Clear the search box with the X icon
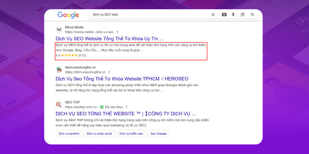This screenshot has width=309, height=154. pos(213,14)
